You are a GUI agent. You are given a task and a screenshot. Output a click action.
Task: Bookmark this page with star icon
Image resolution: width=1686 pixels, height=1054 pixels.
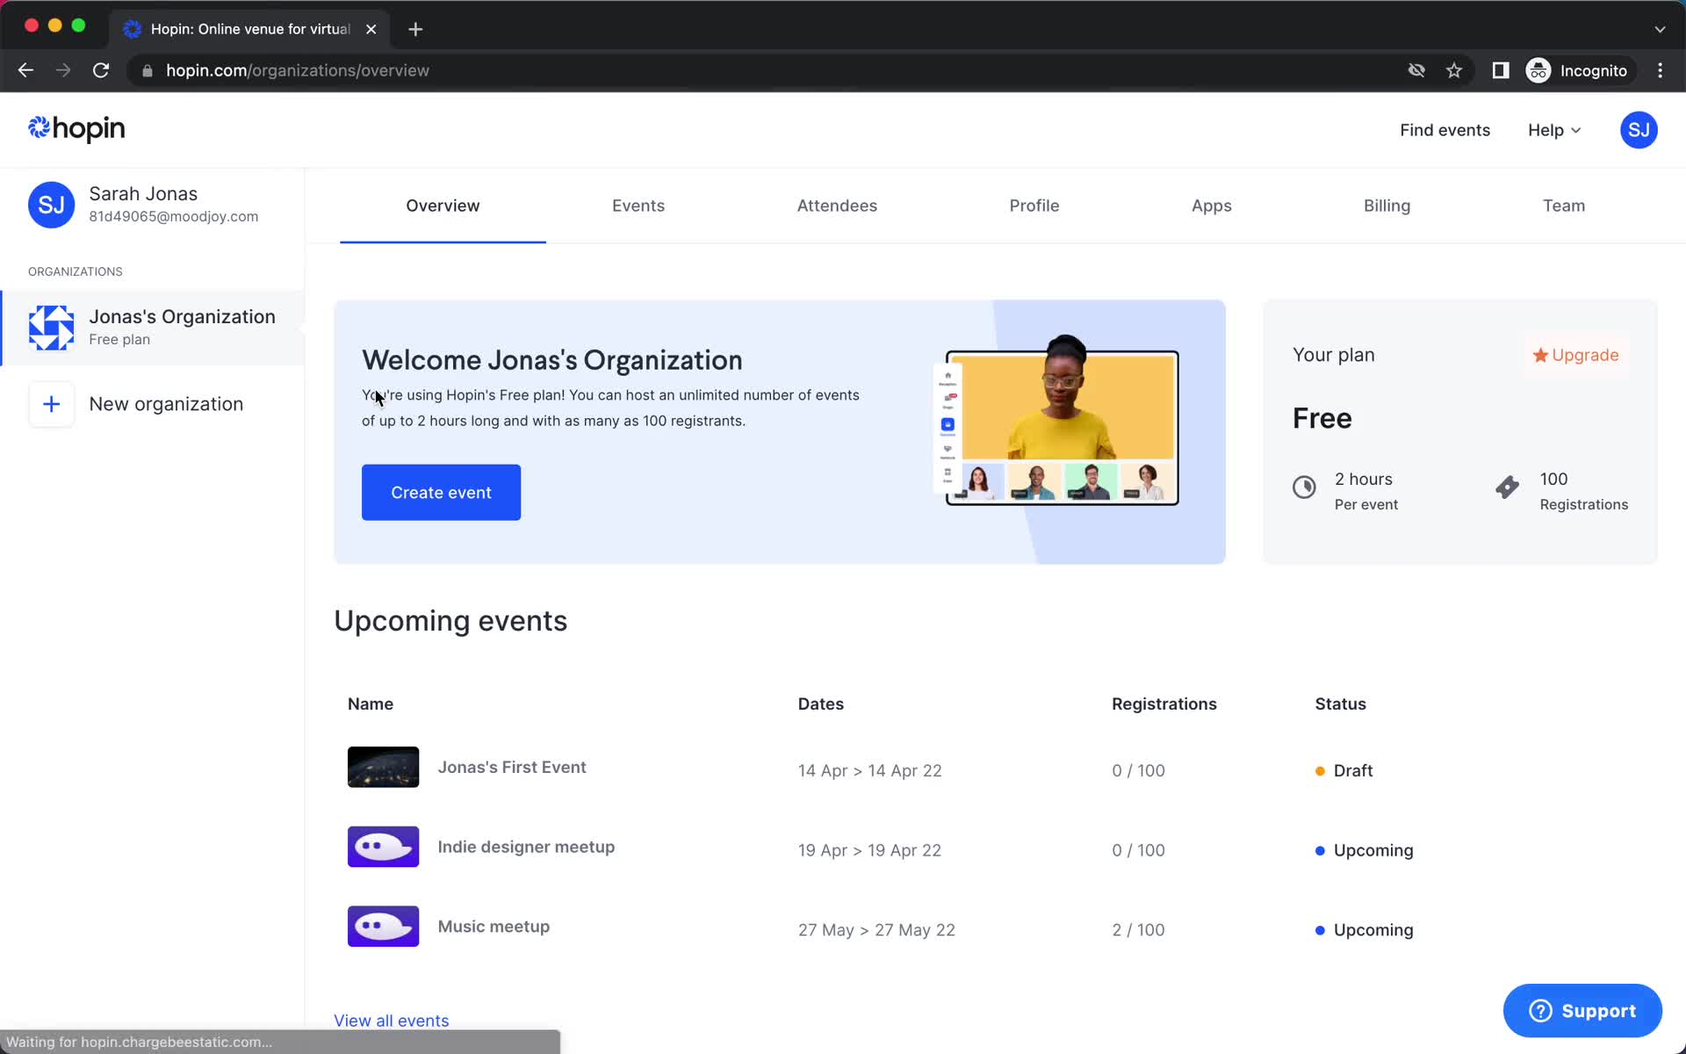pyautogui.click(x=1454, y=70)
